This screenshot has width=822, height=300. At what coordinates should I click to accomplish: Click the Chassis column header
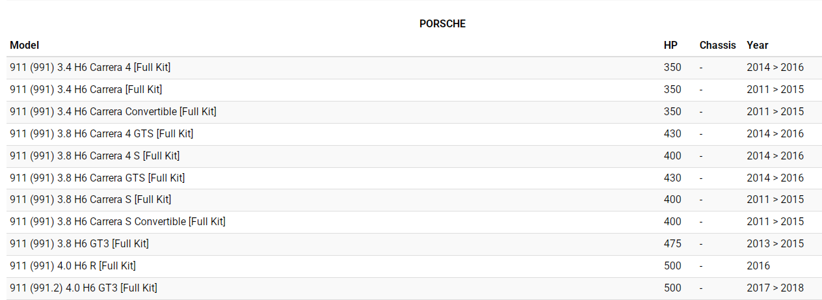(x=717, y=46)
